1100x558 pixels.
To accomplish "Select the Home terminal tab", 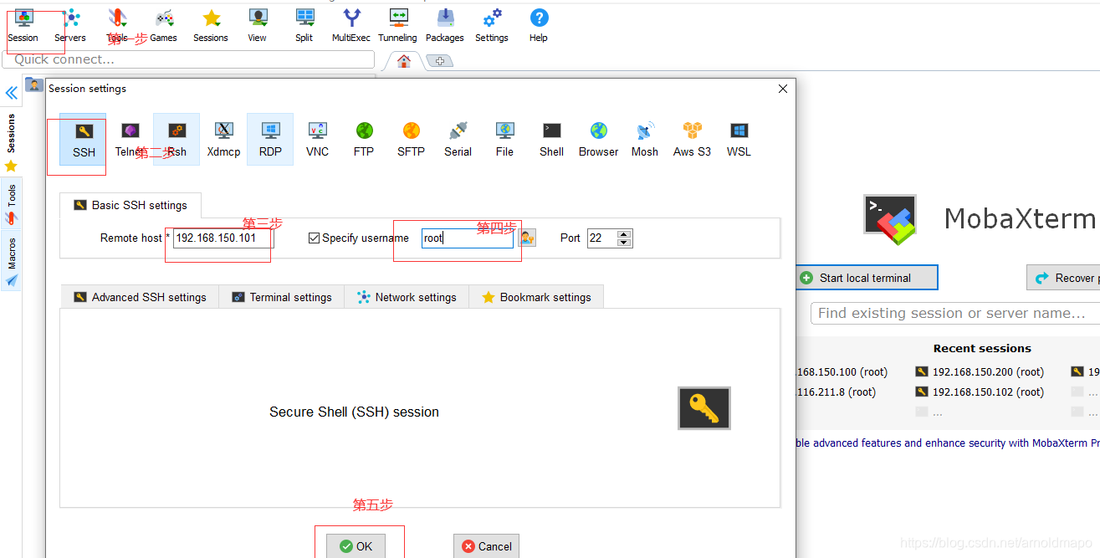I will [404, 61].
